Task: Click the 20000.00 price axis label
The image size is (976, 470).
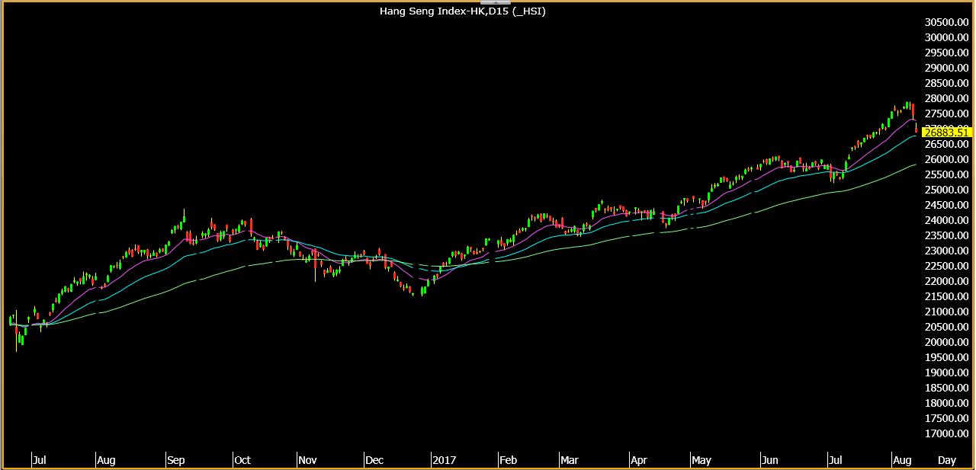Action: click(945, 342)
